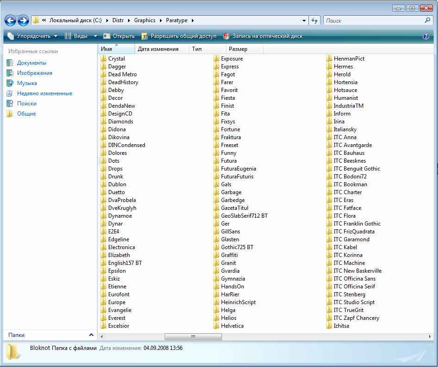Image resolution: width=438 pixels, height=367 pixels.
Task: Click Открыть in the toolbar
Action: [x=119, y=36]
